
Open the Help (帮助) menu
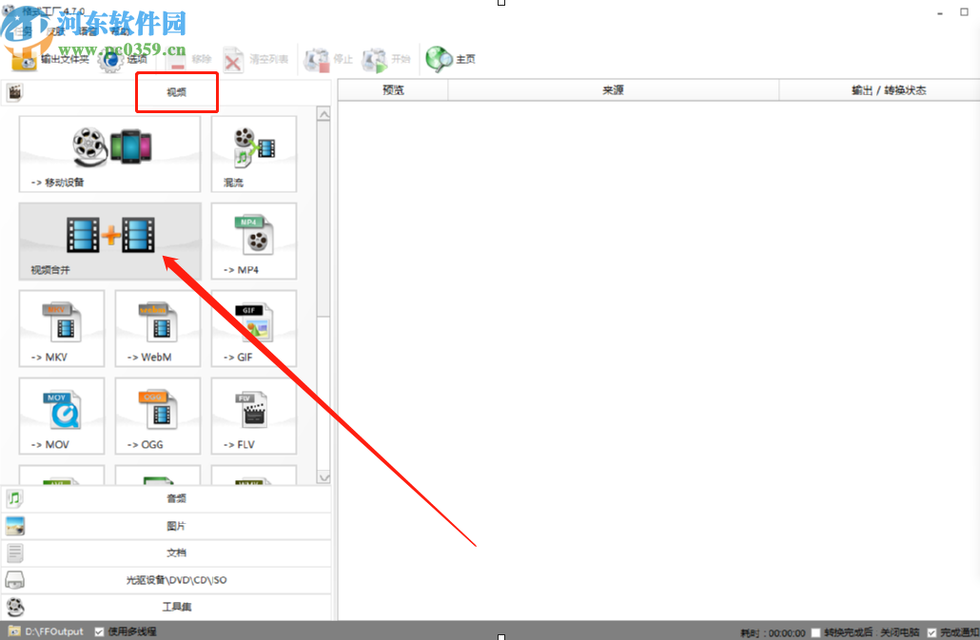coord(119,31)
